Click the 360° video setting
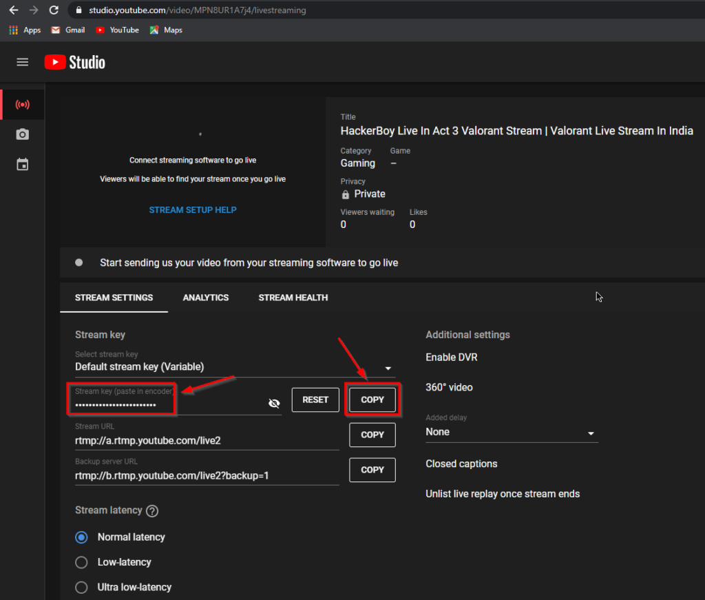The image size is (705, 600). pos(449,387)
